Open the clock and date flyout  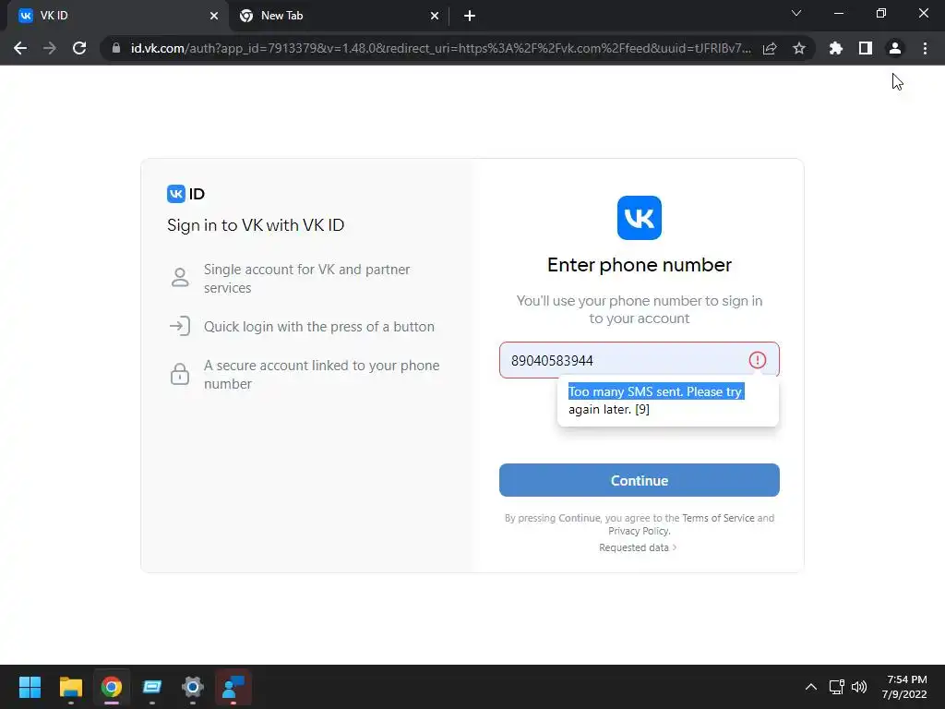coord(904,687)
